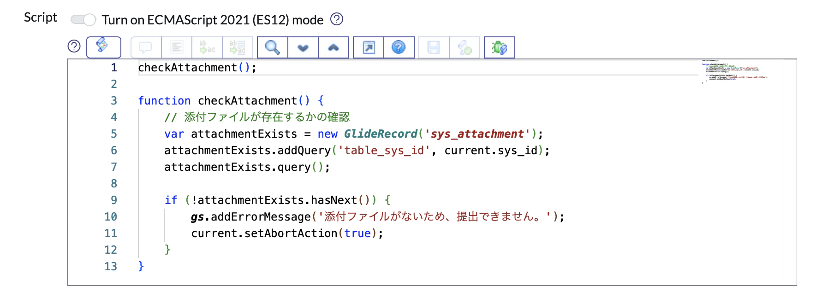This screenshot has height=303, width=822.
Task: Click the Replace toolbar icon
Action: pyautogui.click(x=207, y=47)
